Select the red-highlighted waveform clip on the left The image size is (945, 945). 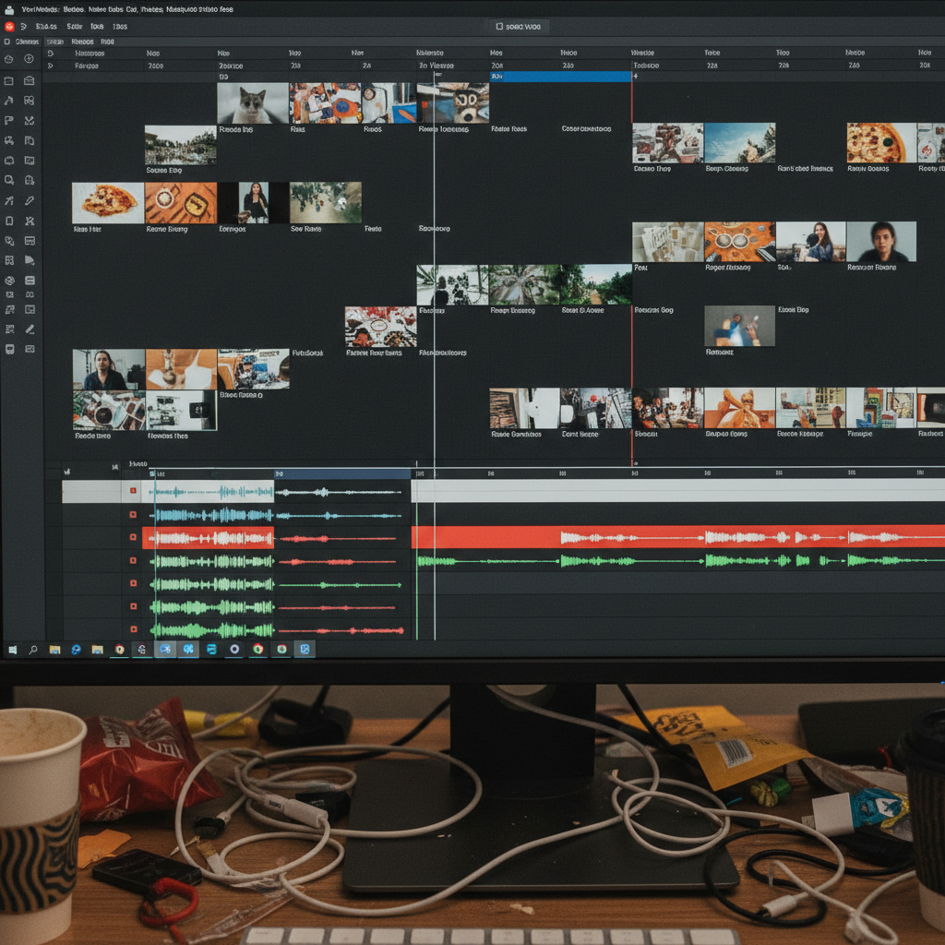[208, 538]
